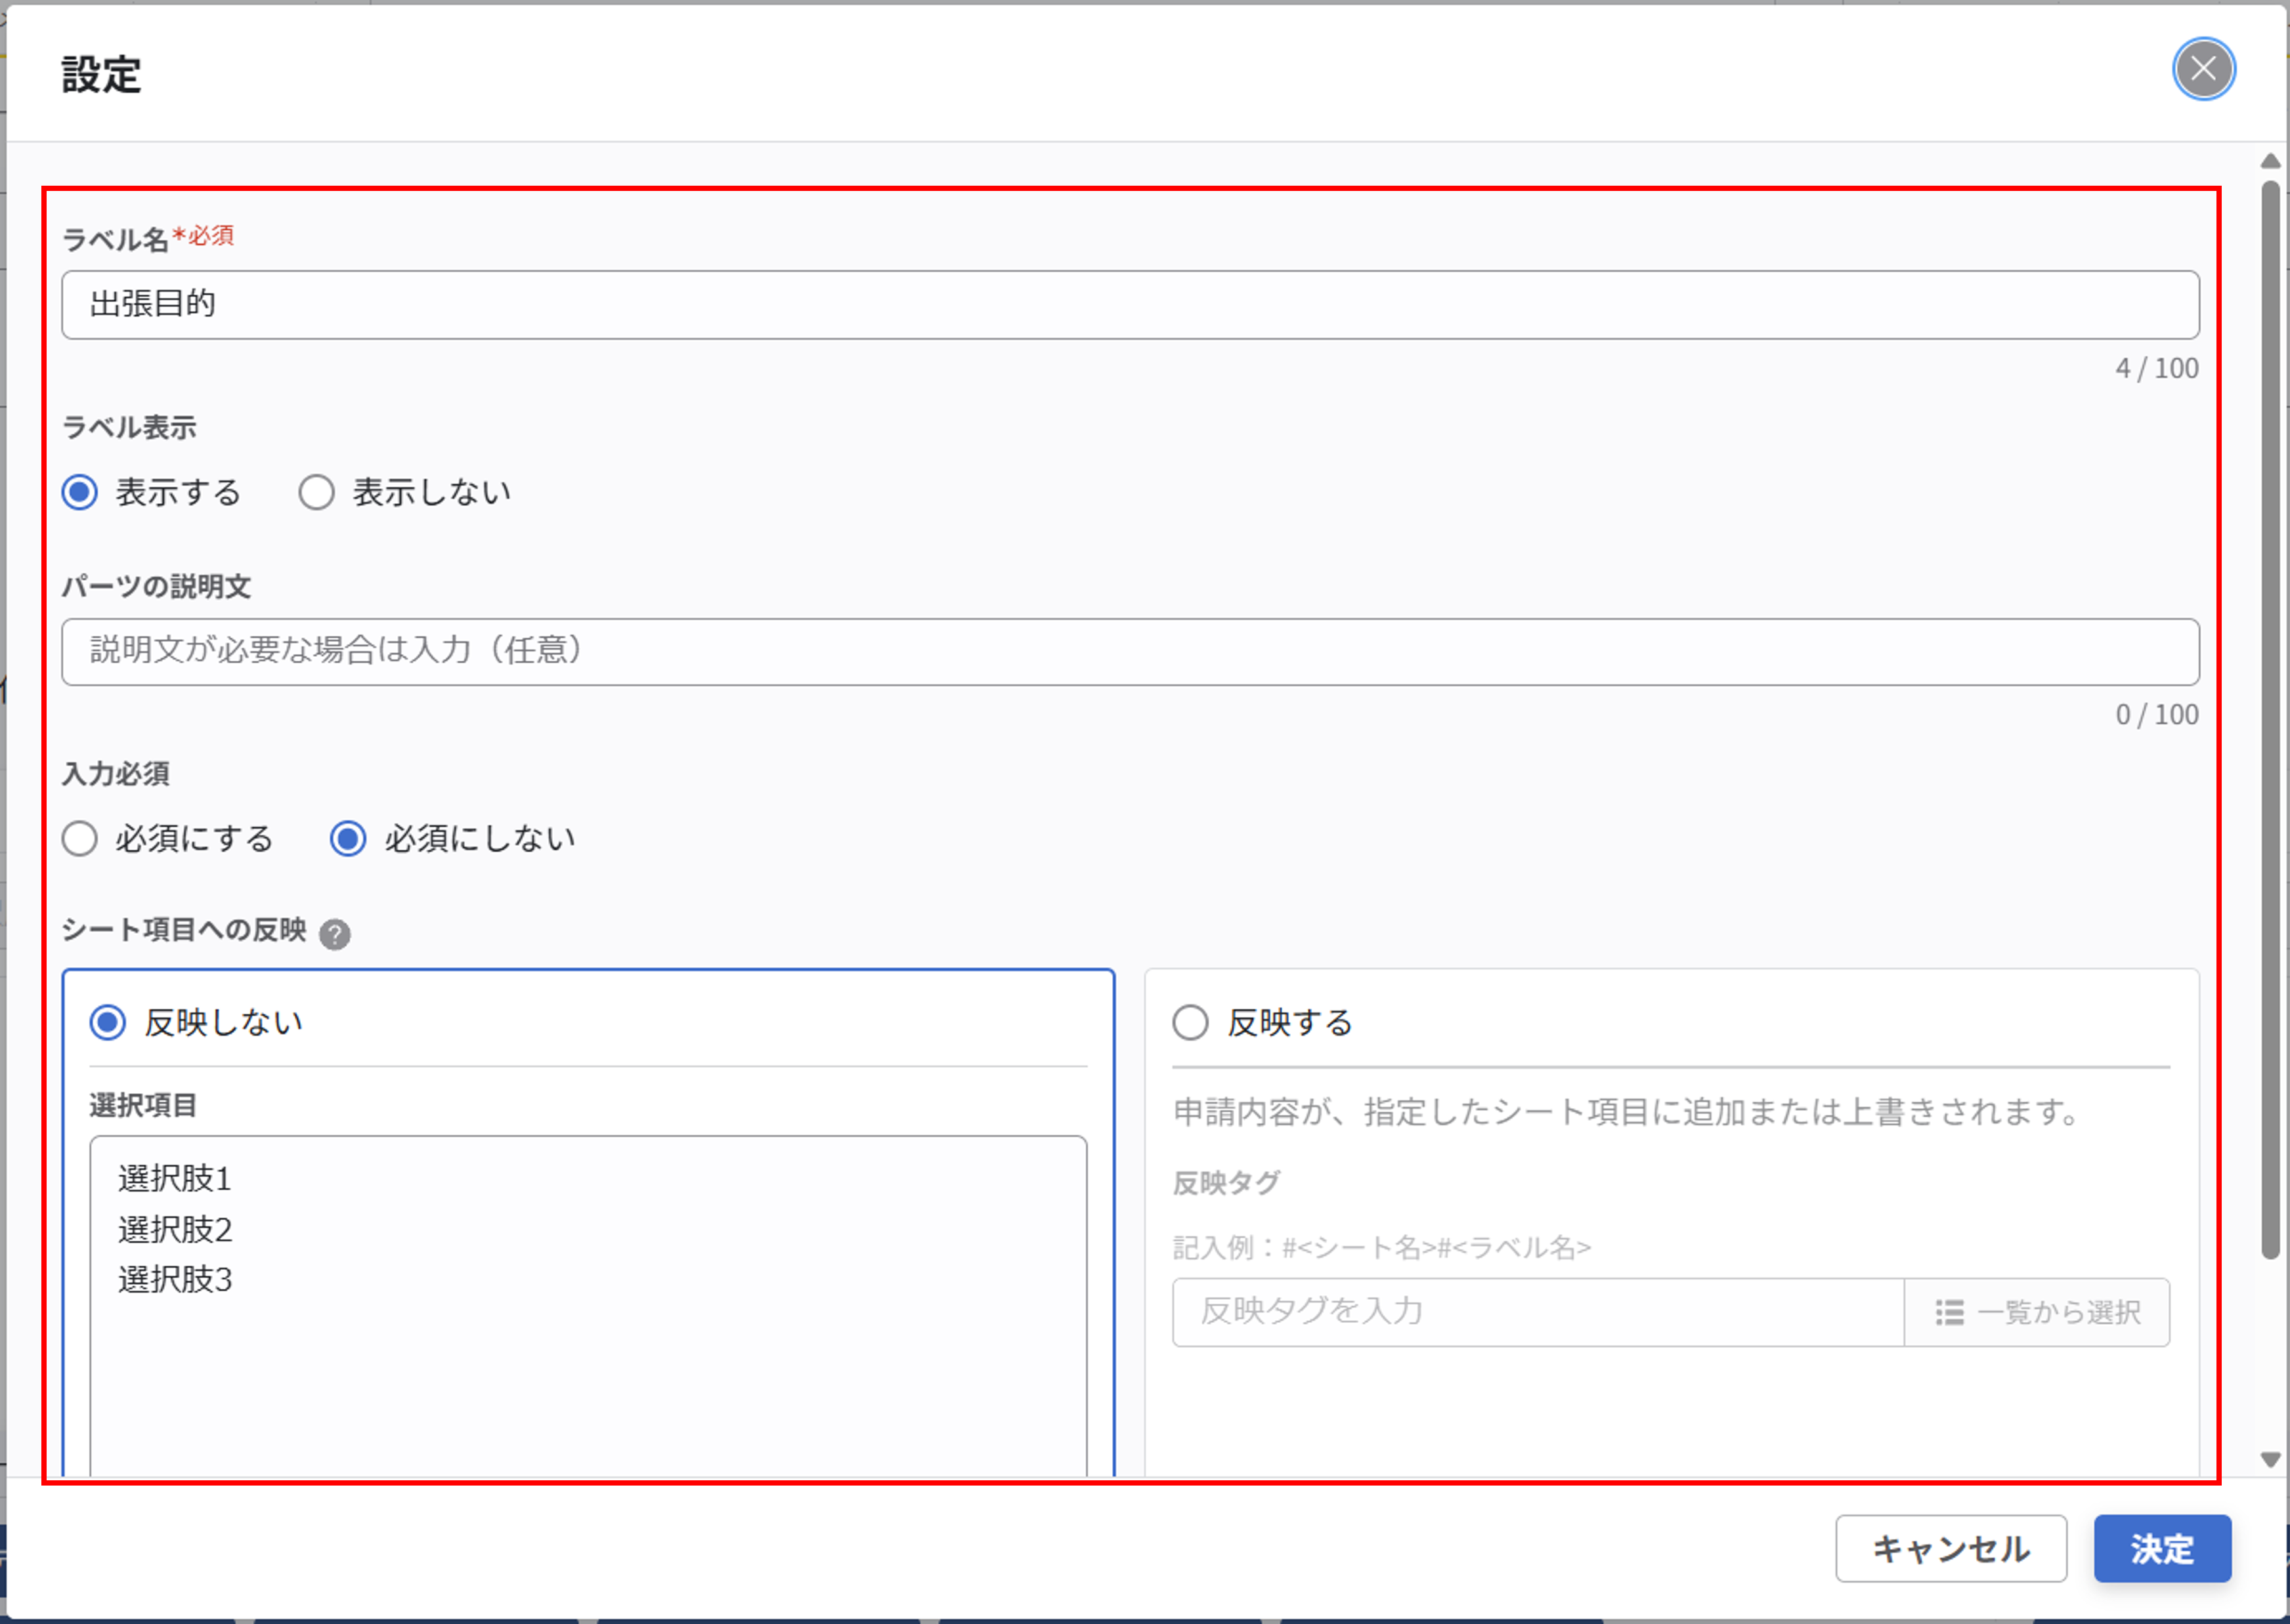
Task: Click the 選択肢1 line in the text area
Action: pos(175,1178)
